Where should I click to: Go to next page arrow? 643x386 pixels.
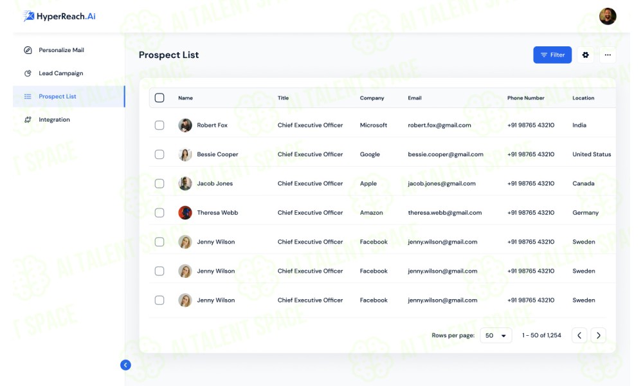pyautogui.click(x=598, y=335)
